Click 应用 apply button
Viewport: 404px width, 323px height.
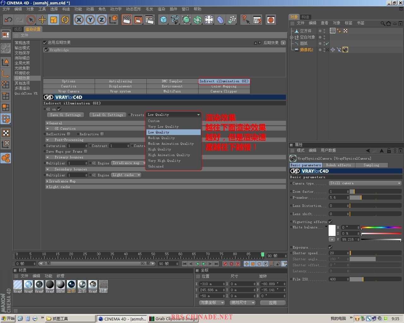point(273,302)
